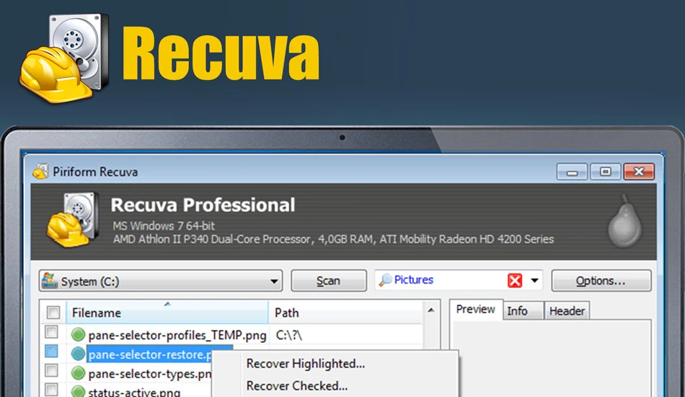
Task: Click the Piriform pear logo
Action: [625, 222]
